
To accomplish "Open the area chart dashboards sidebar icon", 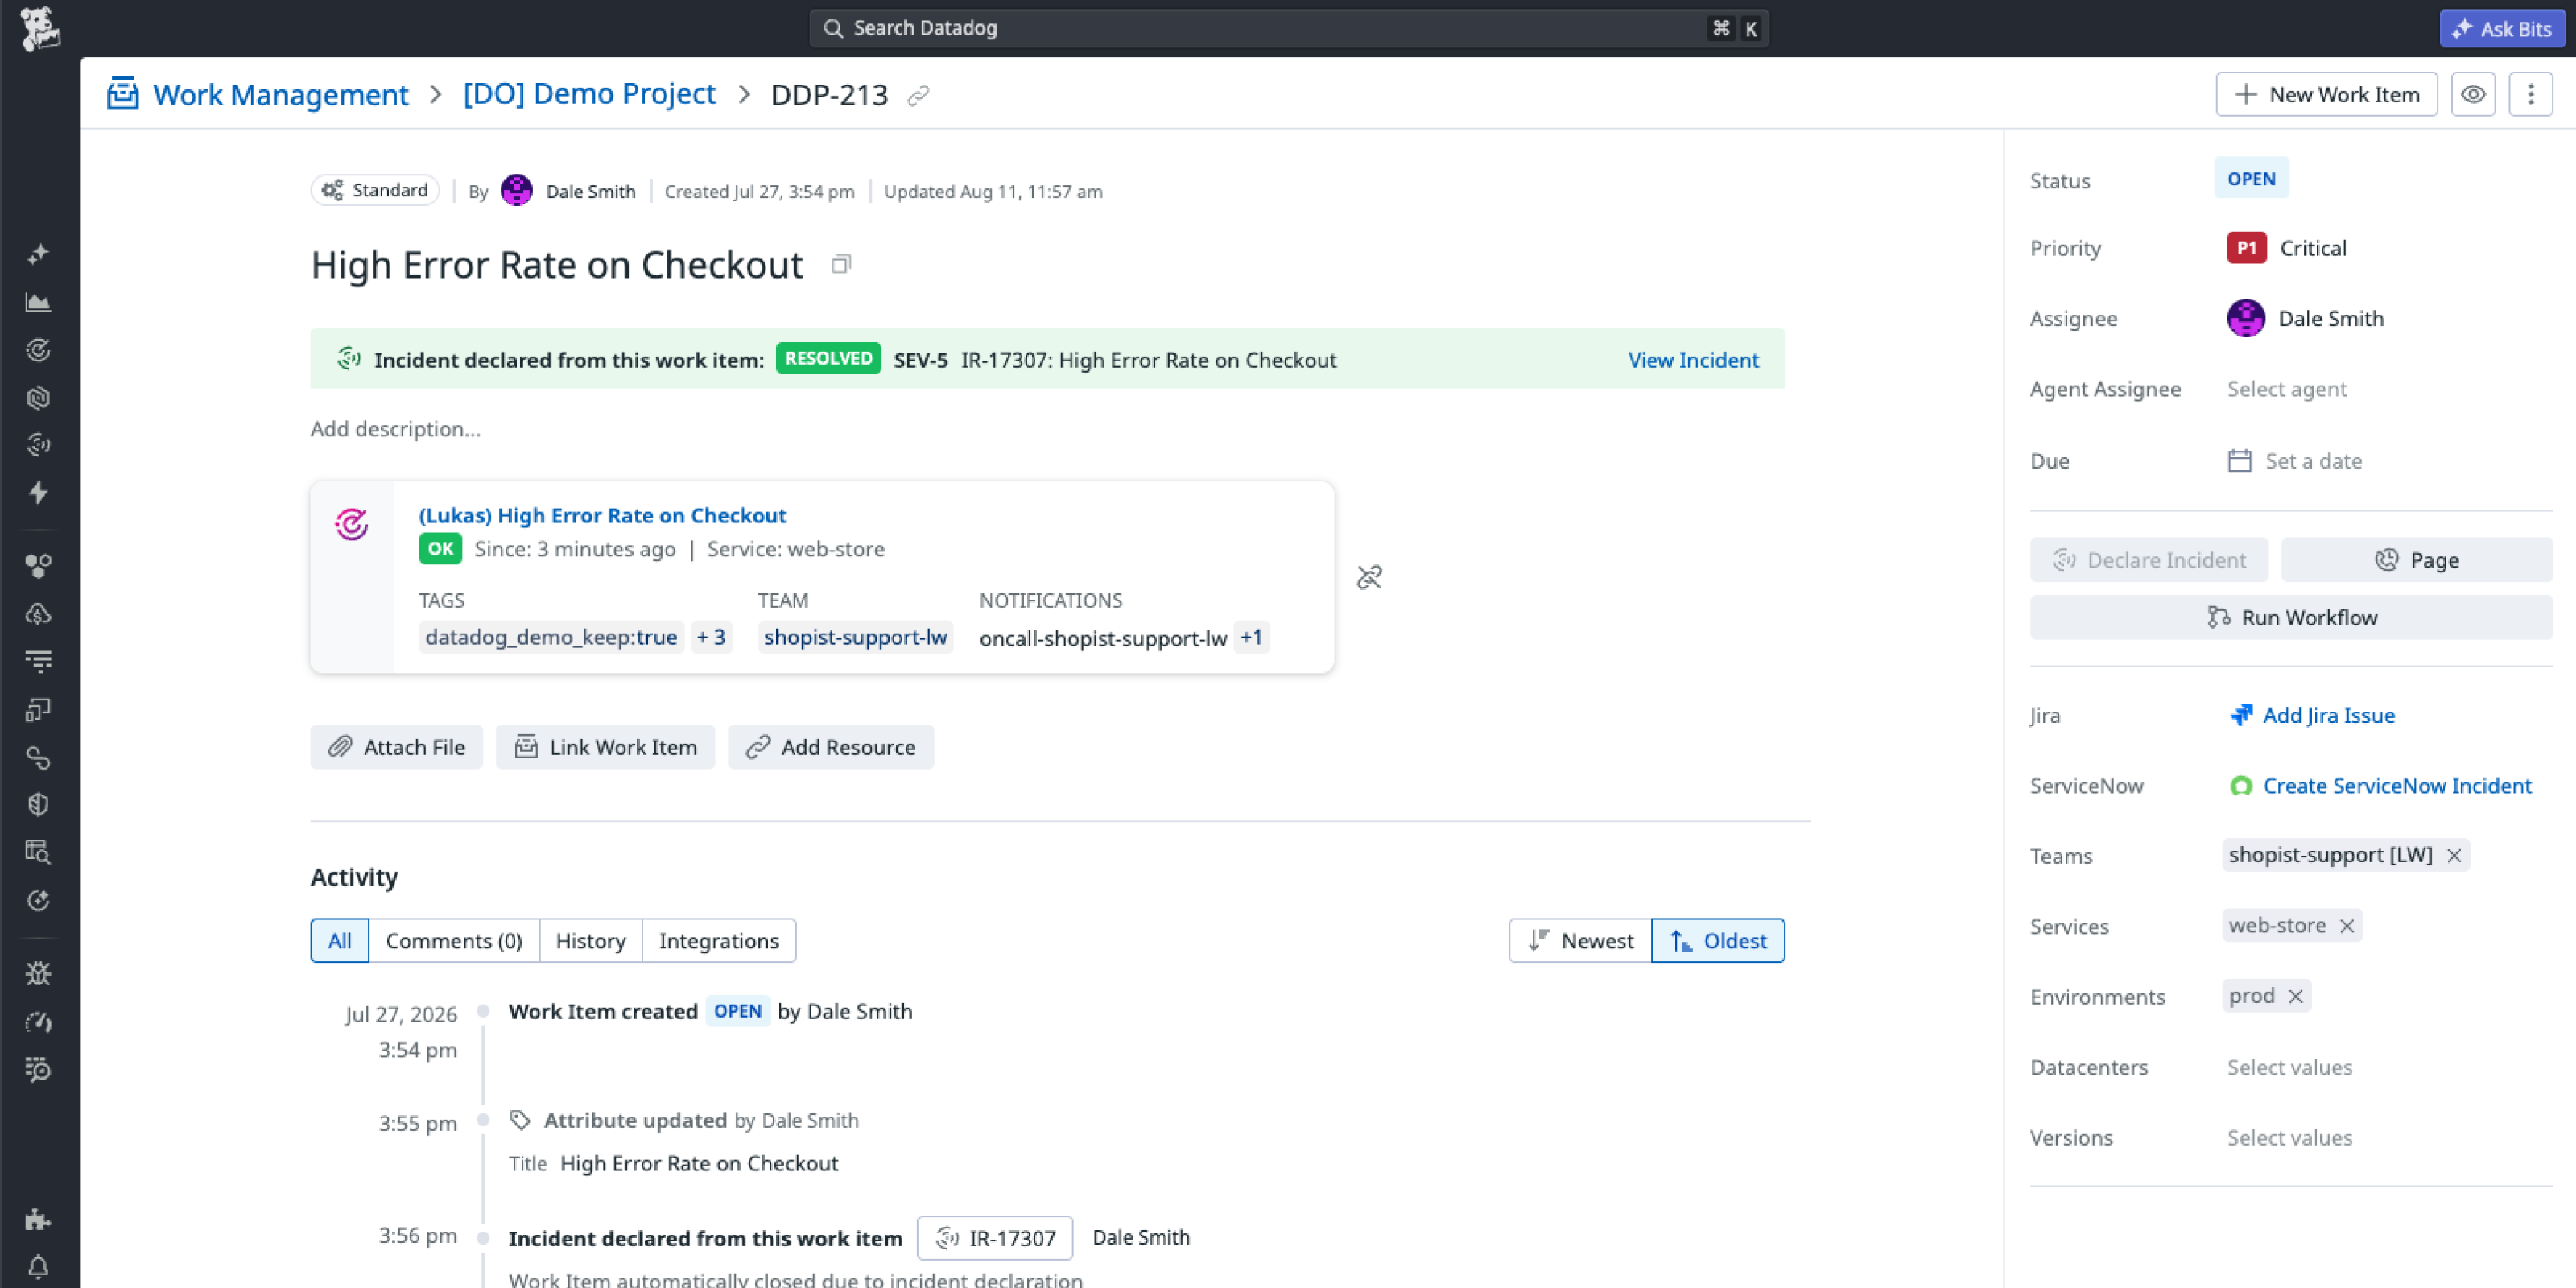I will tap(38, 302).
